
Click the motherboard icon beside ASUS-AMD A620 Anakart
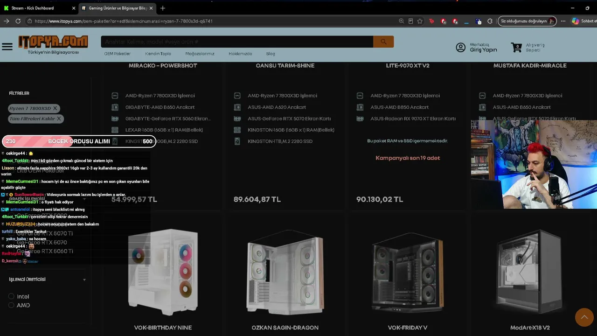237,107
